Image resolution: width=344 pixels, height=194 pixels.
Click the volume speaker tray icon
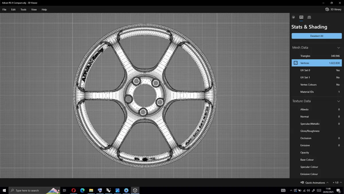coord(308,190)
